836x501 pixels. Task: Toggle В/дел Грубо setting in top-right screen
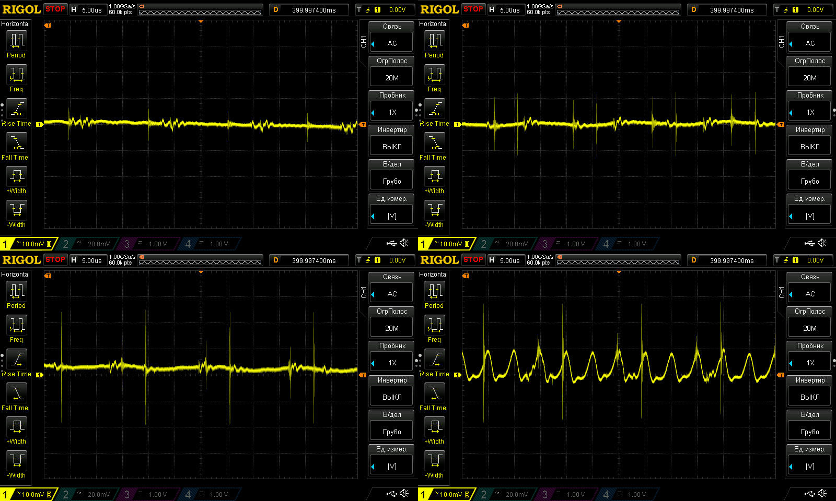point(809,181)
